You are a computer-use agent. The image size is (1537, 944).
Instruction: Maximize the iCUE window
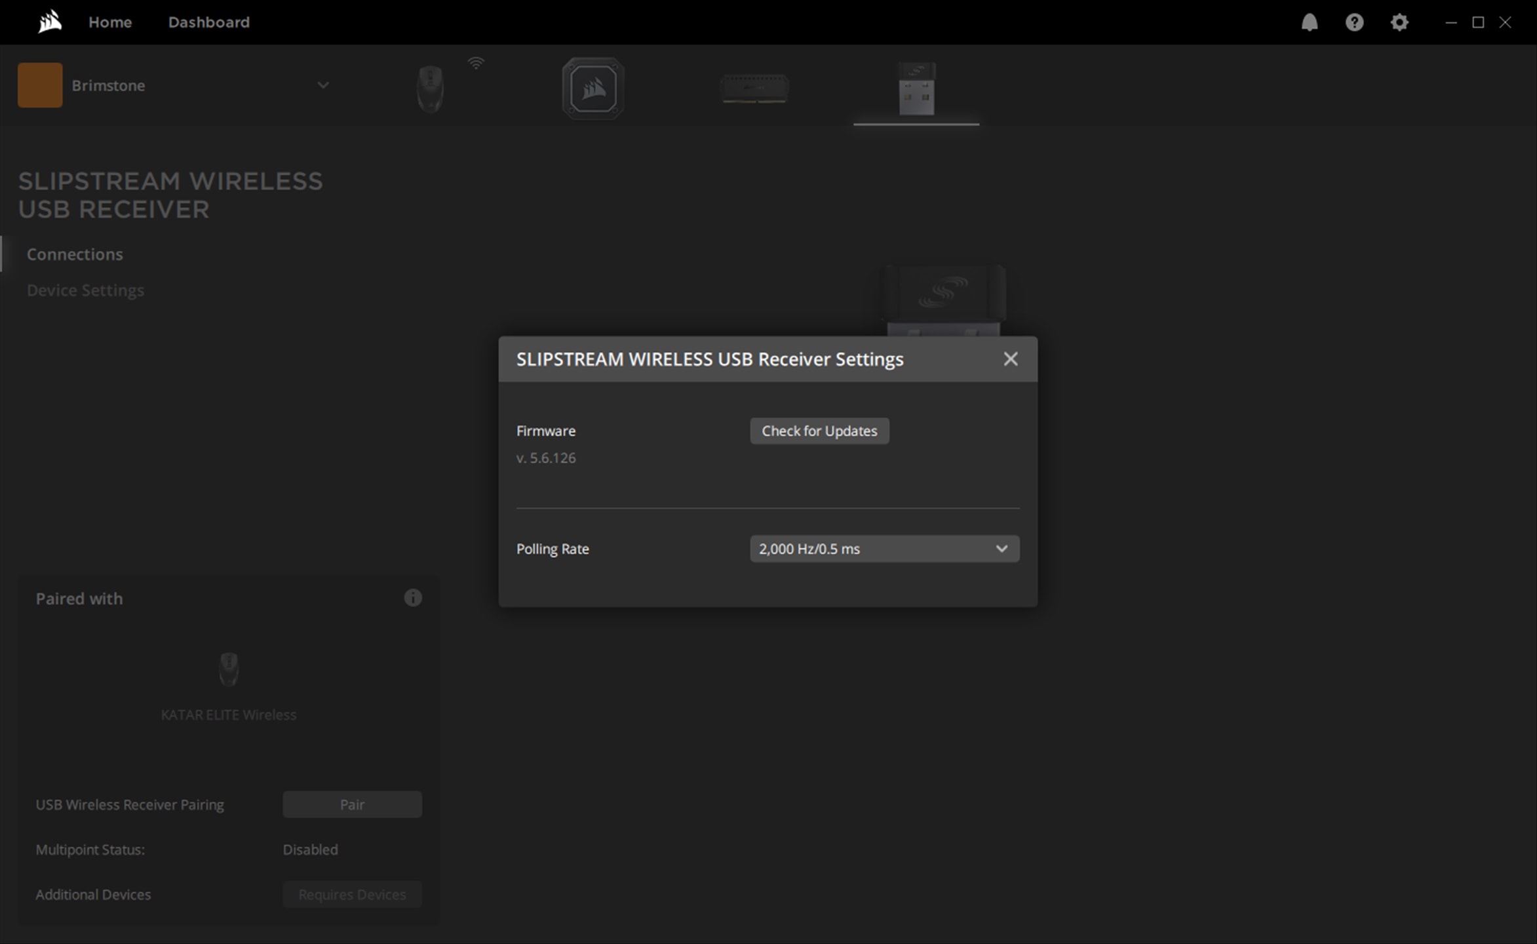coord(1478,22)
